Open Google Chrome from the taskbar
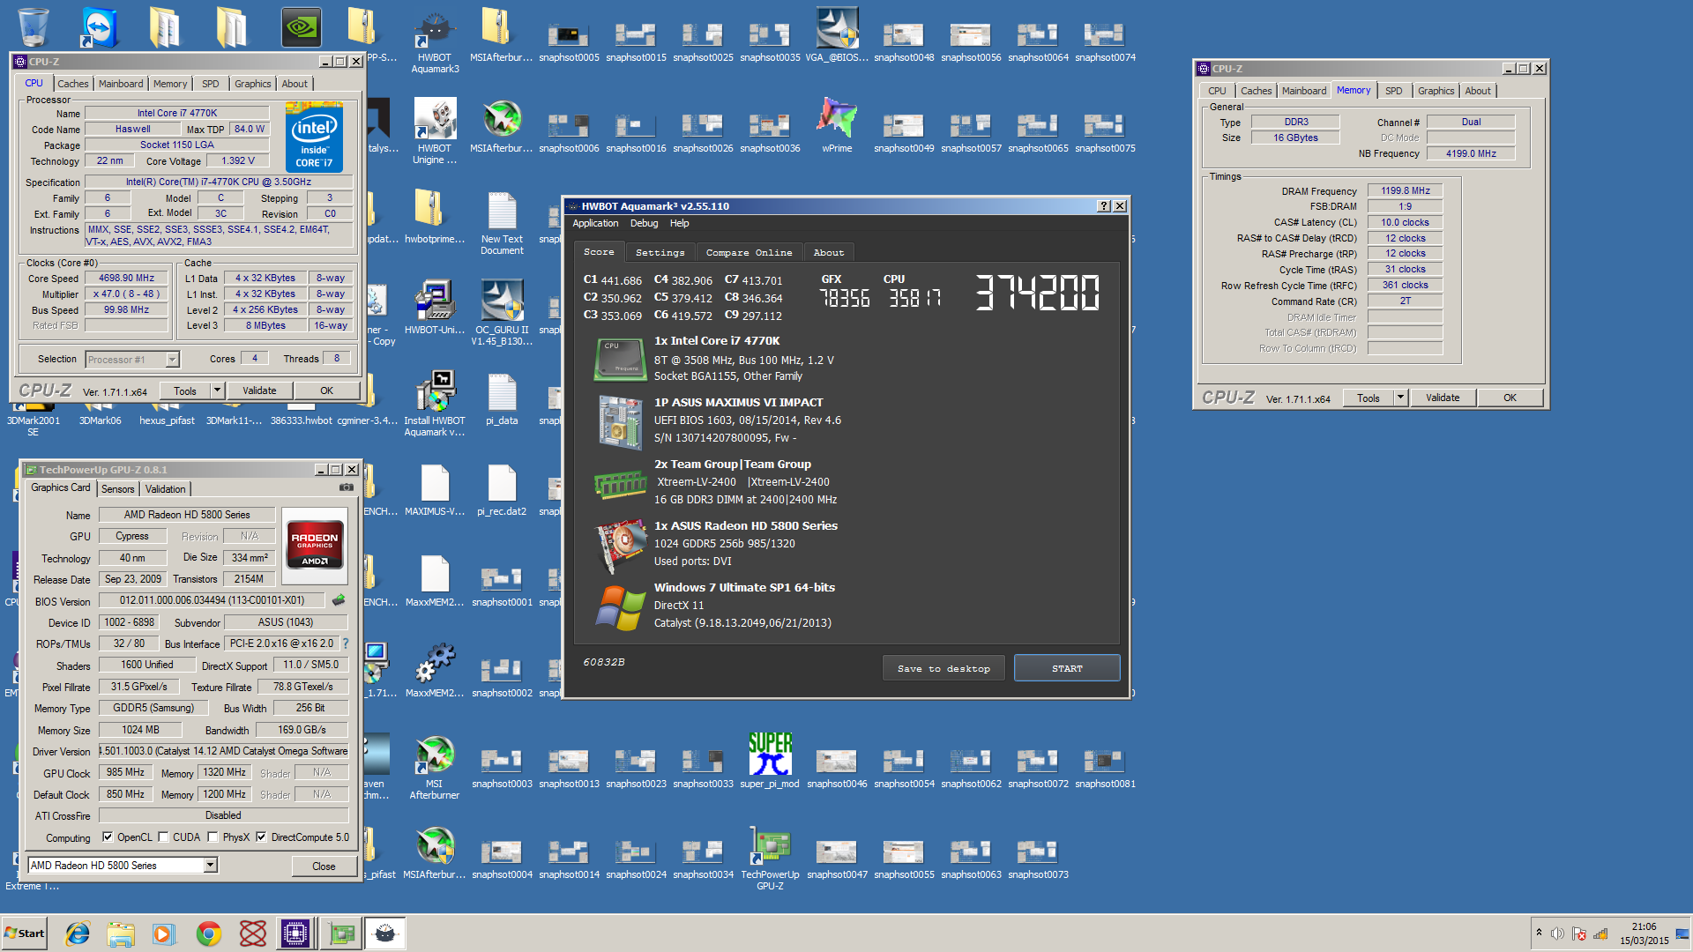Viewport: 1693px width, 952px height. click(209, 933)
